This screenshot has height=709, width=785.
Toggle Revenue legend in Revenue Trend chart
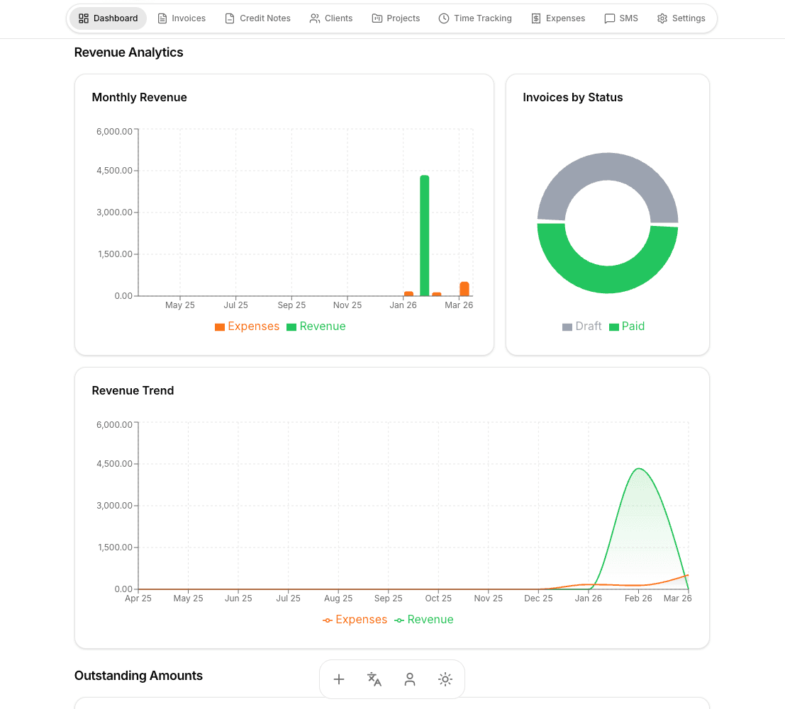[x=423, y=620]
